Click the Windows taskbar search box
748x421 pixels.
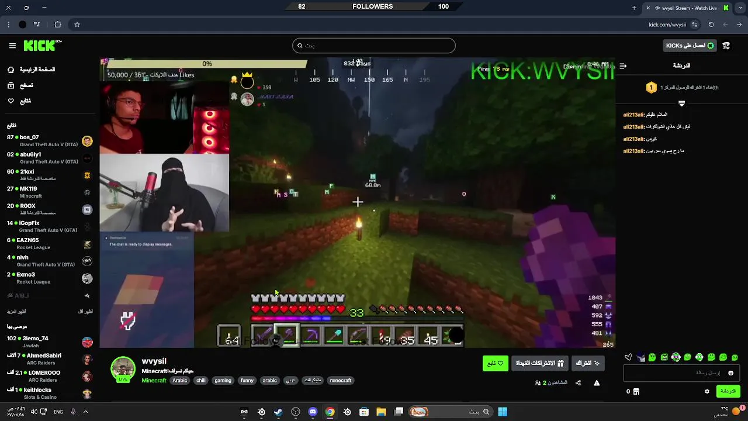point(450,412)
